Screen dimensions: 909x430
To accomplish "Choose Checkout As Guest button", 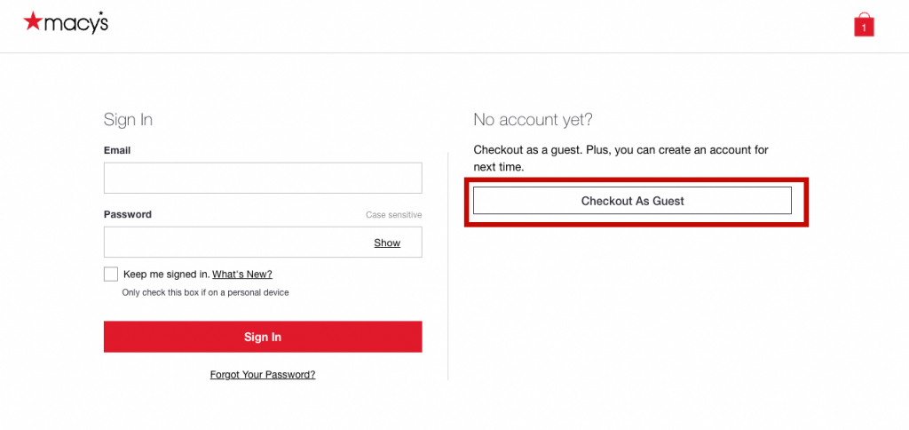I will (x=632, y=201).
